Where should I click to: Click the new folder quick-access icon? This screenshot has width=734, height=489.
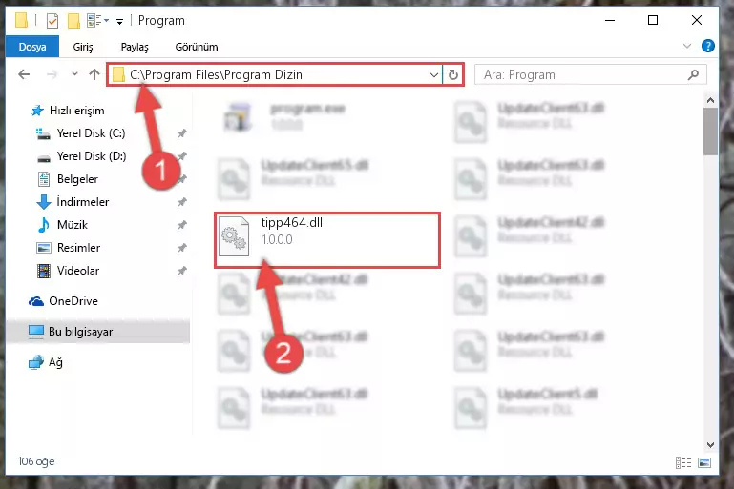[x=73, y=21]
